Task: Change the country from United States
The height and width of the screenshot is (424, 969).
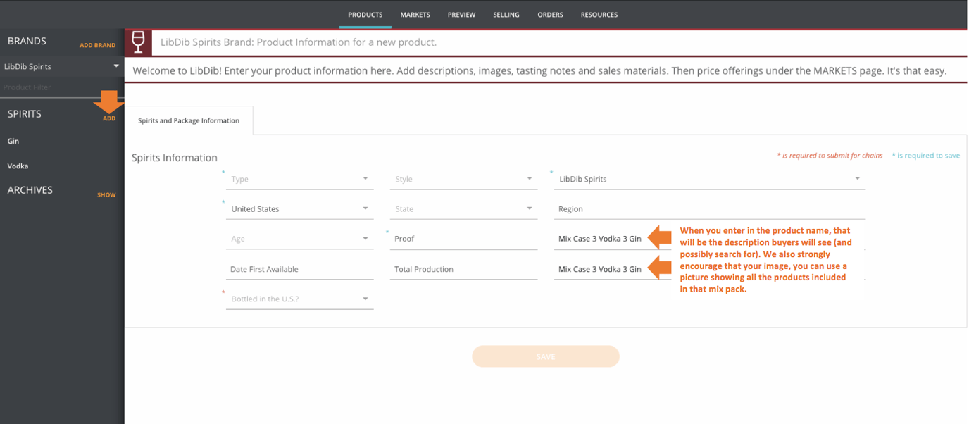Action: pyautogui.click(x=299, y=208)
